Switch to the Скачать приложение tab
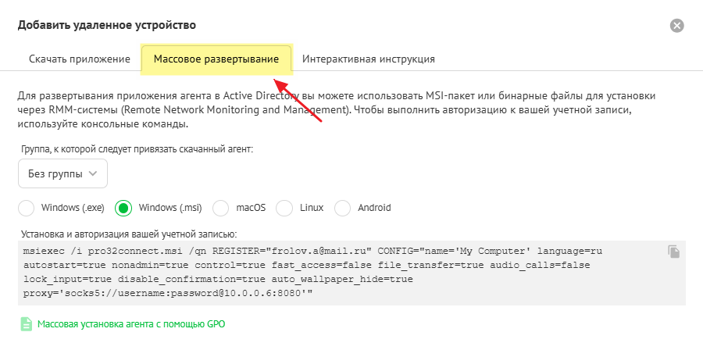Screen dimensions: 703x350 point(79,59)
